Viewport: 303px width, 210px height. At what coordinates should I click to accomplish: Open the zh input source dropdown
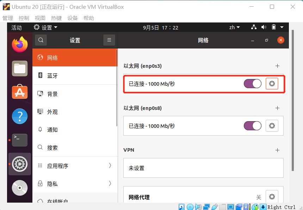(235, 27)
